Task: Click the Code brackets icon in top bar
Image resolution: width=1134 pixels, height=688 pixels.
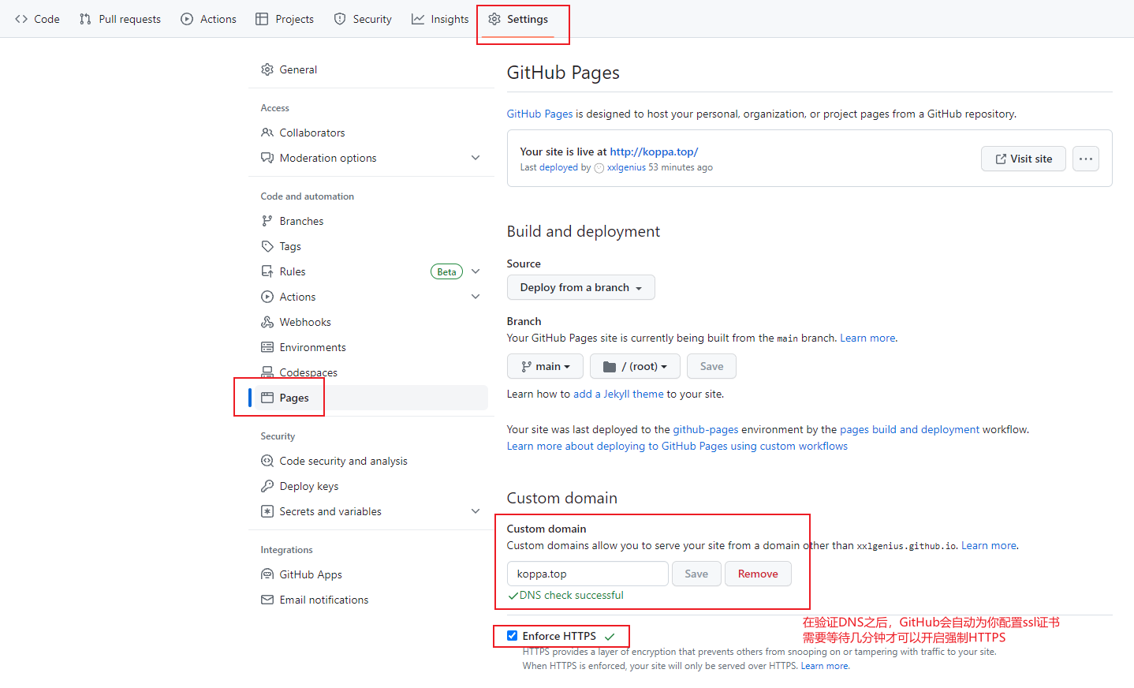Action: [21, 19]
